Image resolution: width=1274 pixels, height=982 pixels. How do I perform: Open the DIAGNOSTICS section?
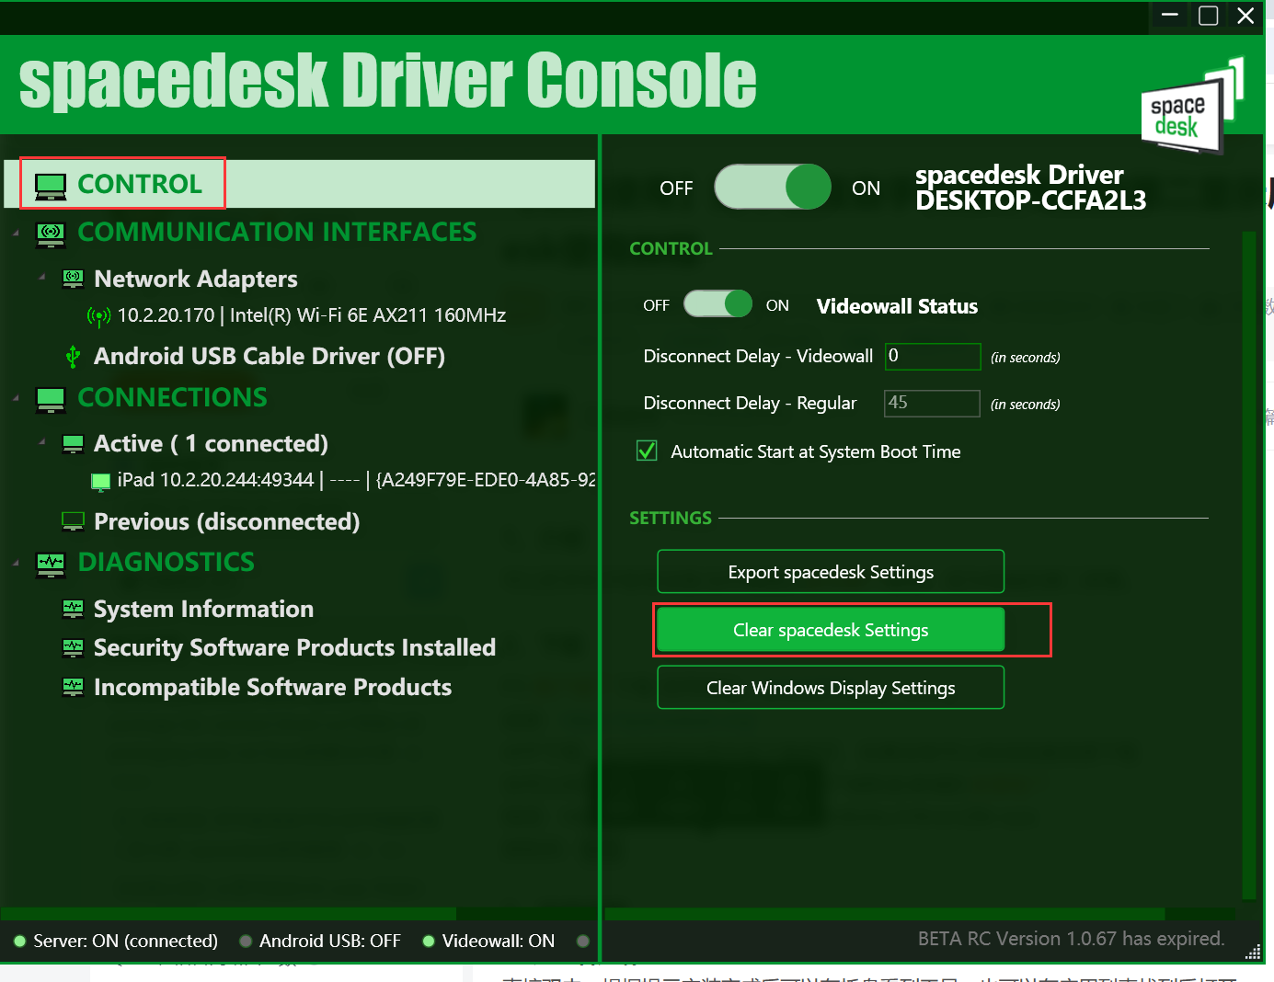166,562
